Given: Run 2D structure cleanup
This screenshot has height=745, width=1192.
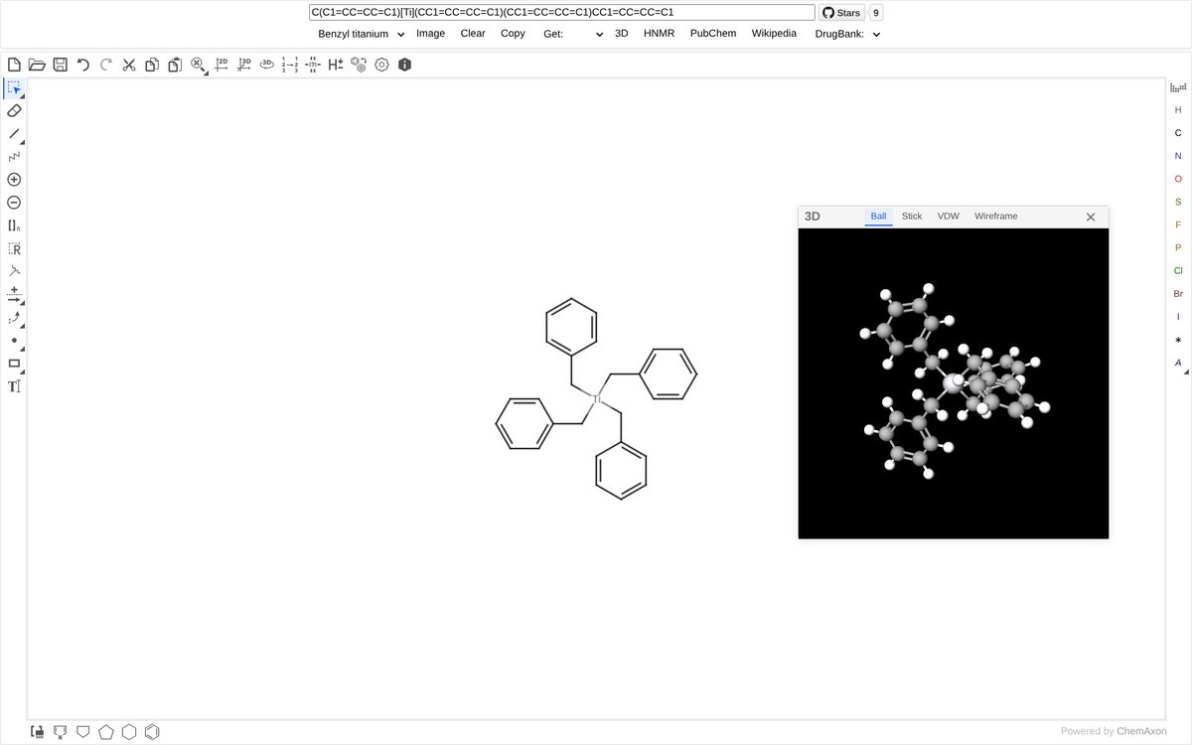Looking at the screenshot, I should point(222,65).
